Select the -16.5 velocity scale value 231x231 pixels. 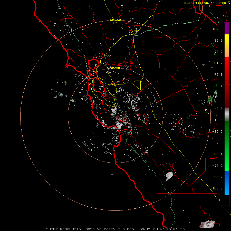click(217, 120)
